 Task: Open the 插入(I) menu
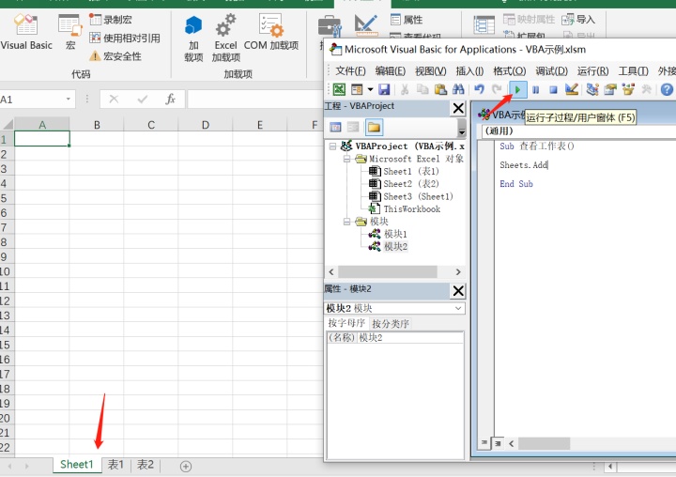(469, 70)
